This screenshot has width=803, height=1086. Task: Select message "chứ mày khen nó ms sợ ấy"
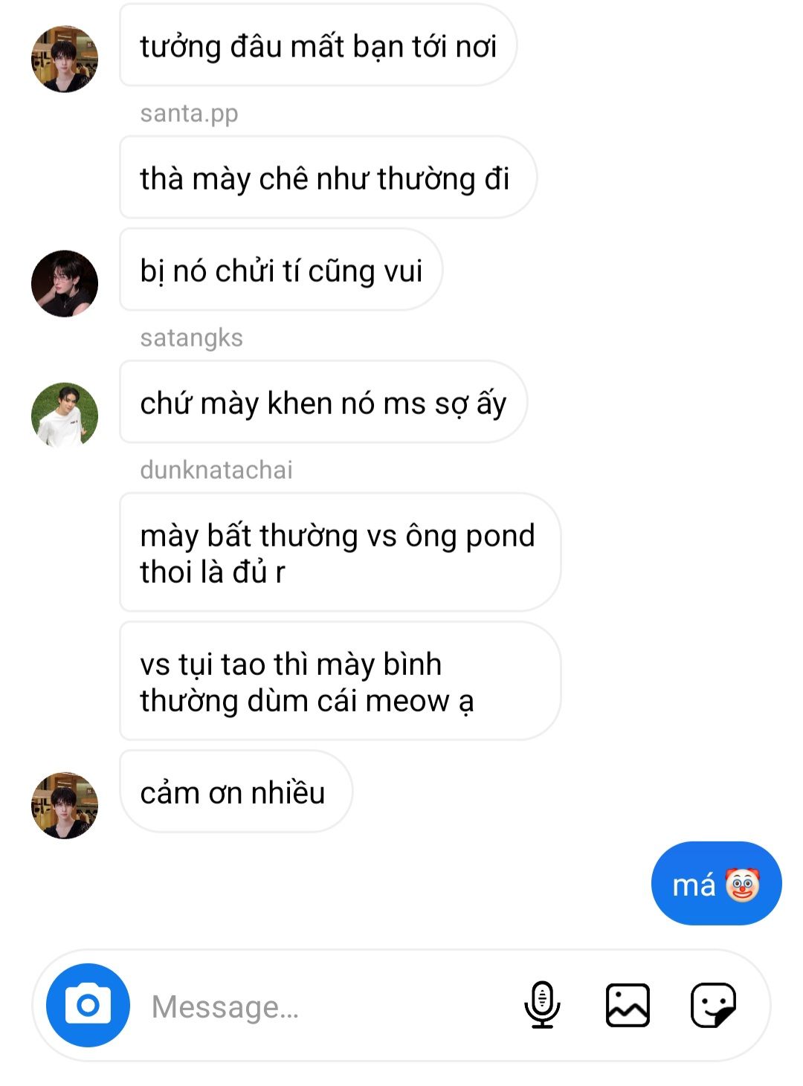[x=323, y=402]
